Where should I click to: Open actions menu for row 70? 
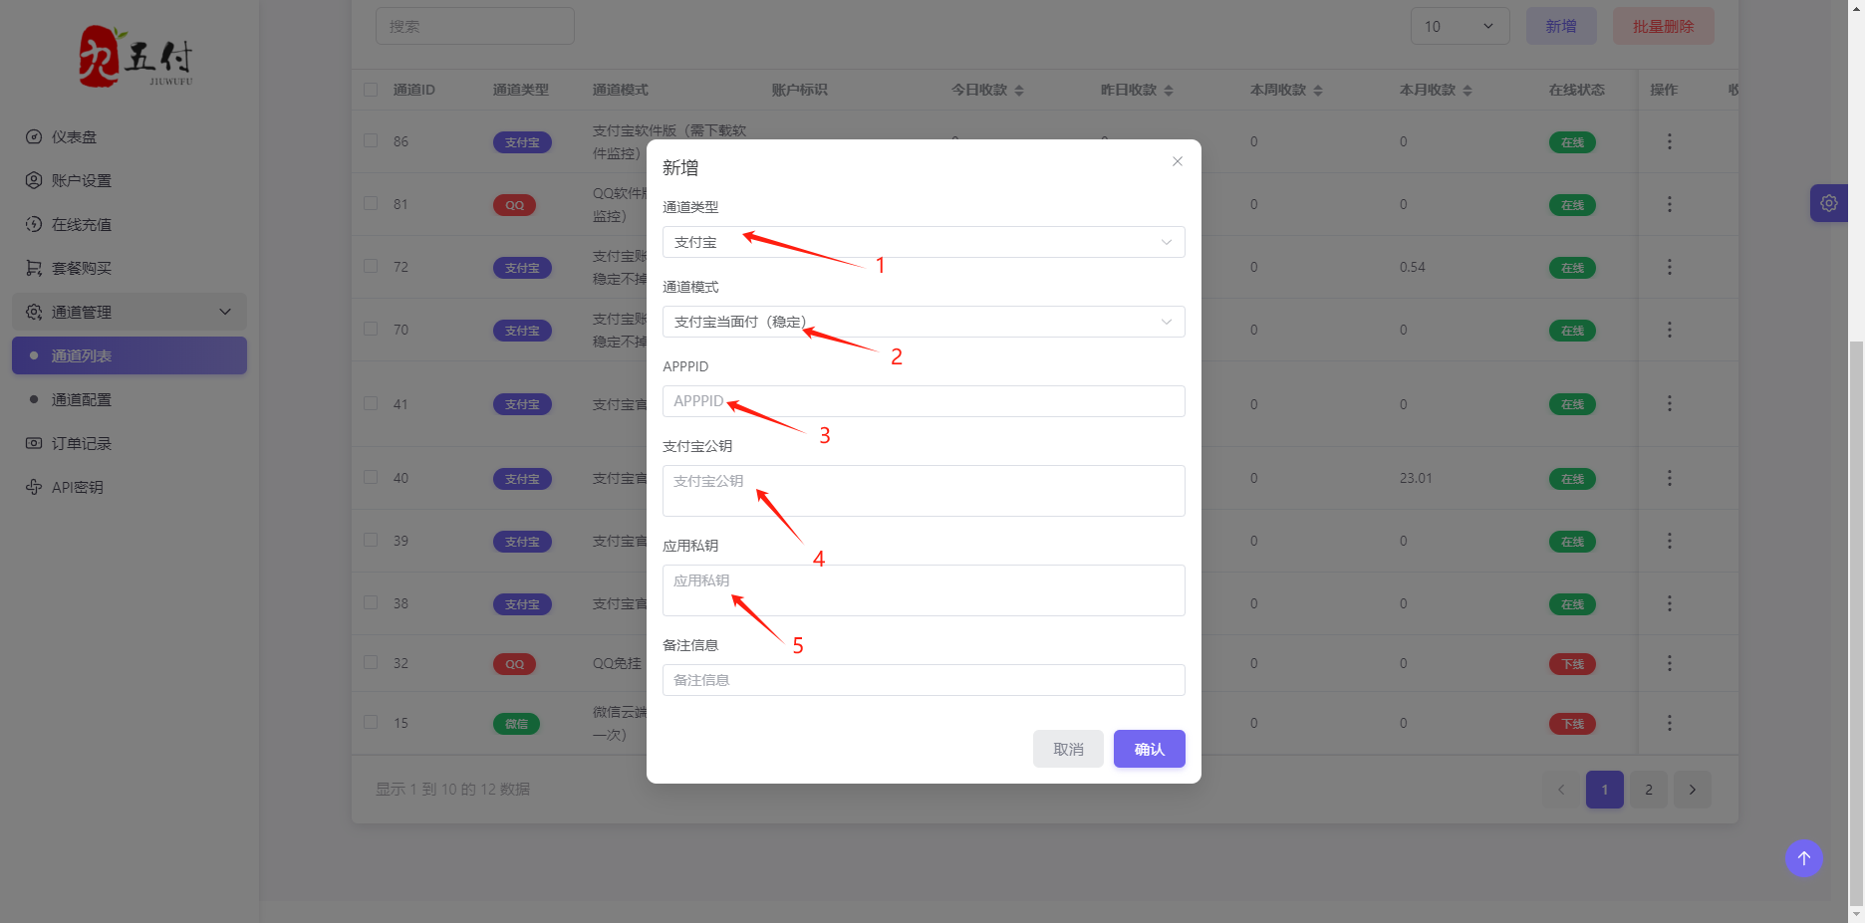1670,330
